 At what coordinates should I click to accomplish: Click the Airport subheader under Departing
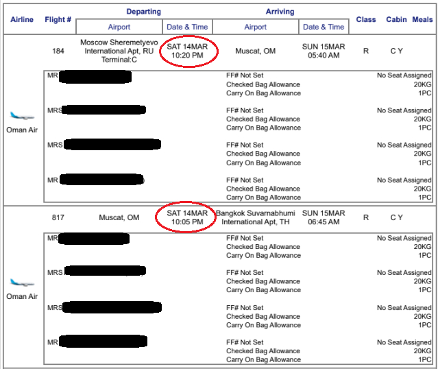(x=119, y=27)
